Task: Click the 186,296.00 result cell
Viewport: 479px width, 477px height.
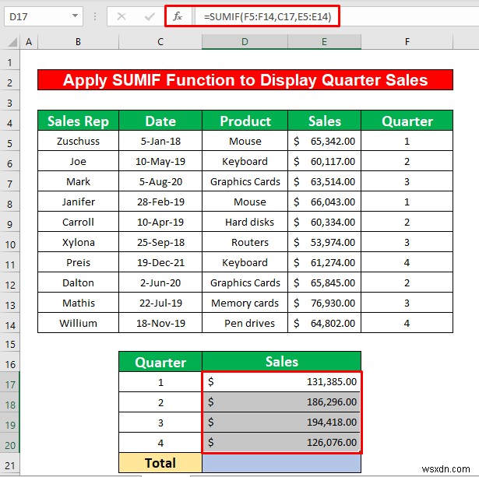Action: [281, 402]
